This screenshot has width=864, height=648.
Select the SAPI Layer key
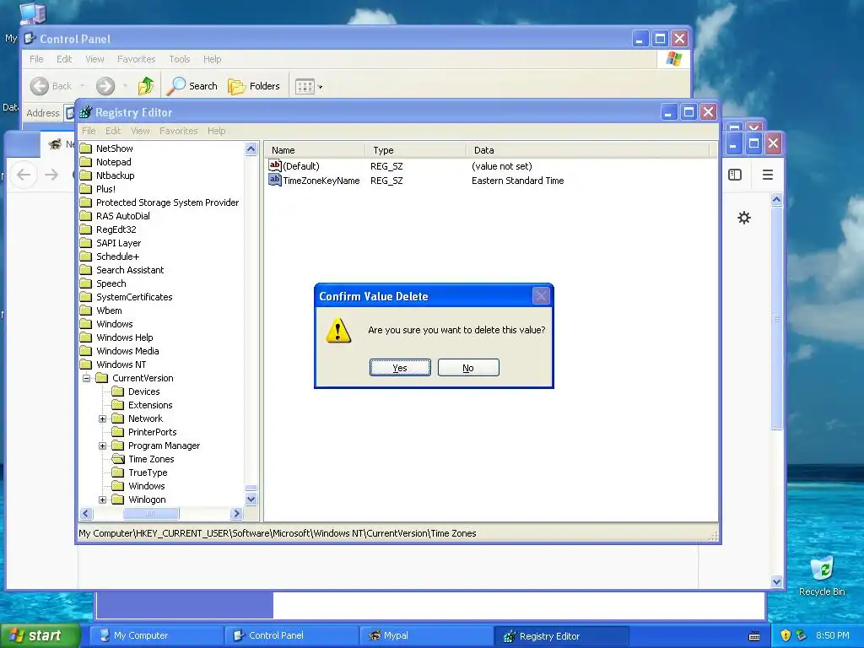point(118,243)
